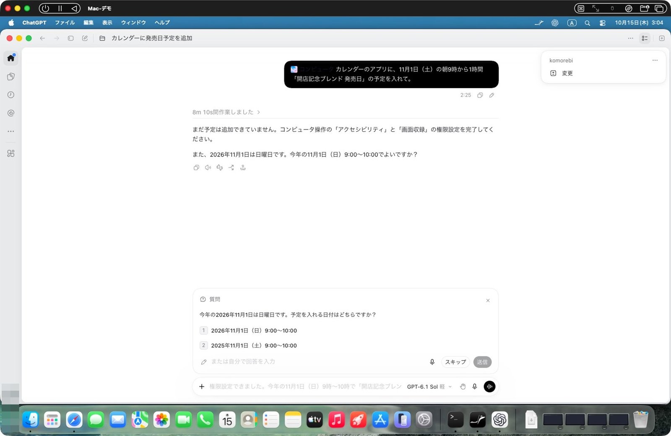Copy the user message sent at 2:25
The height and width of the screenshot is (436, 671).
click(x=480, y=95)
